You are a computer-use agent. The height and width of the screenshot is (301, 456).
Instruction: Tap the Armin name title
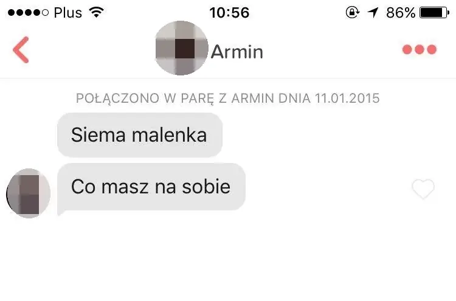pyautogui.click(x=237, y=52)
